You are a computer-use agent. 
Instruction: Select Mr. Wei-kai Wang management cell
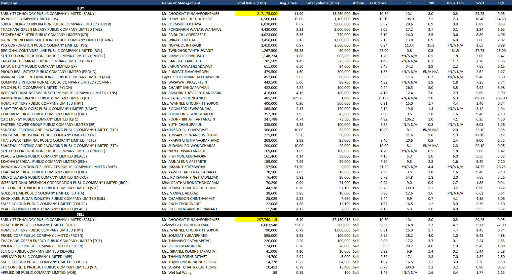(176, 272)
